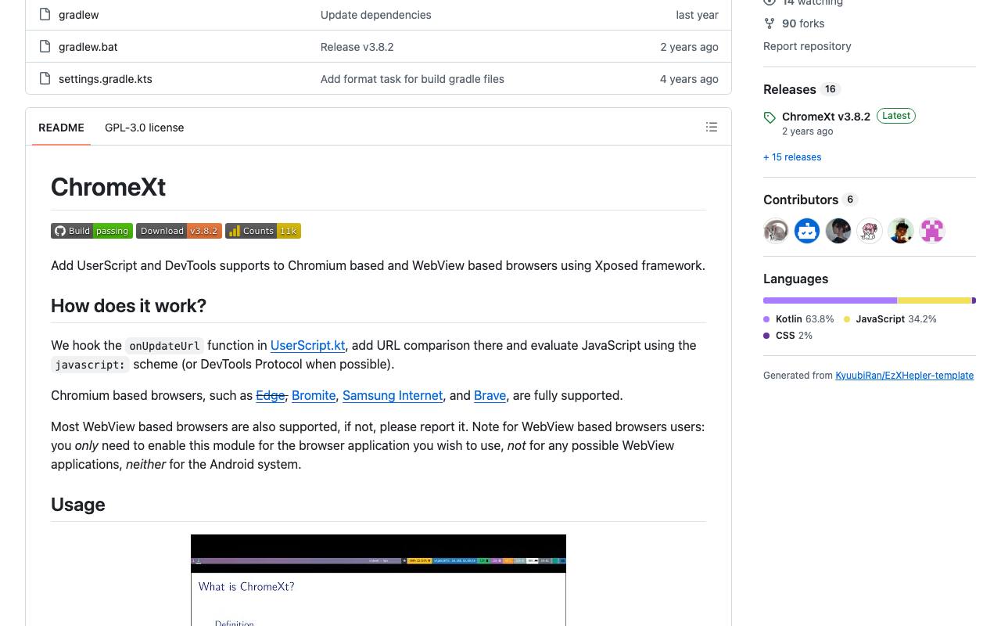This screenshot has height=626, width=1001.
Task: Click the '4 years ago' timestamp
Action: [689, 79]
